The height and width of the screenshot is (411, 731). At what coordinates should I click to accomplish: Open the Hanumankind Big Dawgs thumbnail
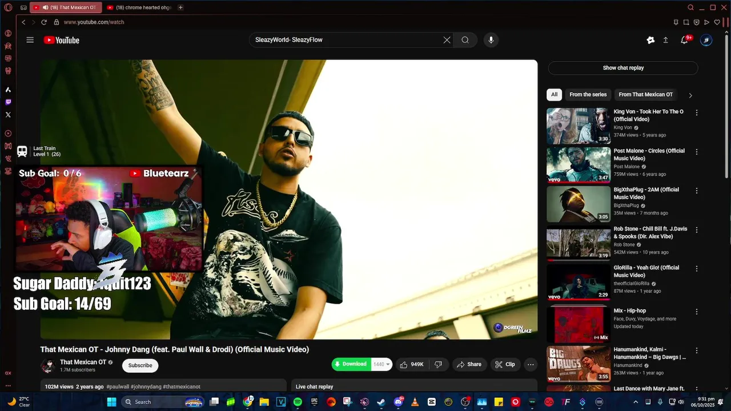579,364
